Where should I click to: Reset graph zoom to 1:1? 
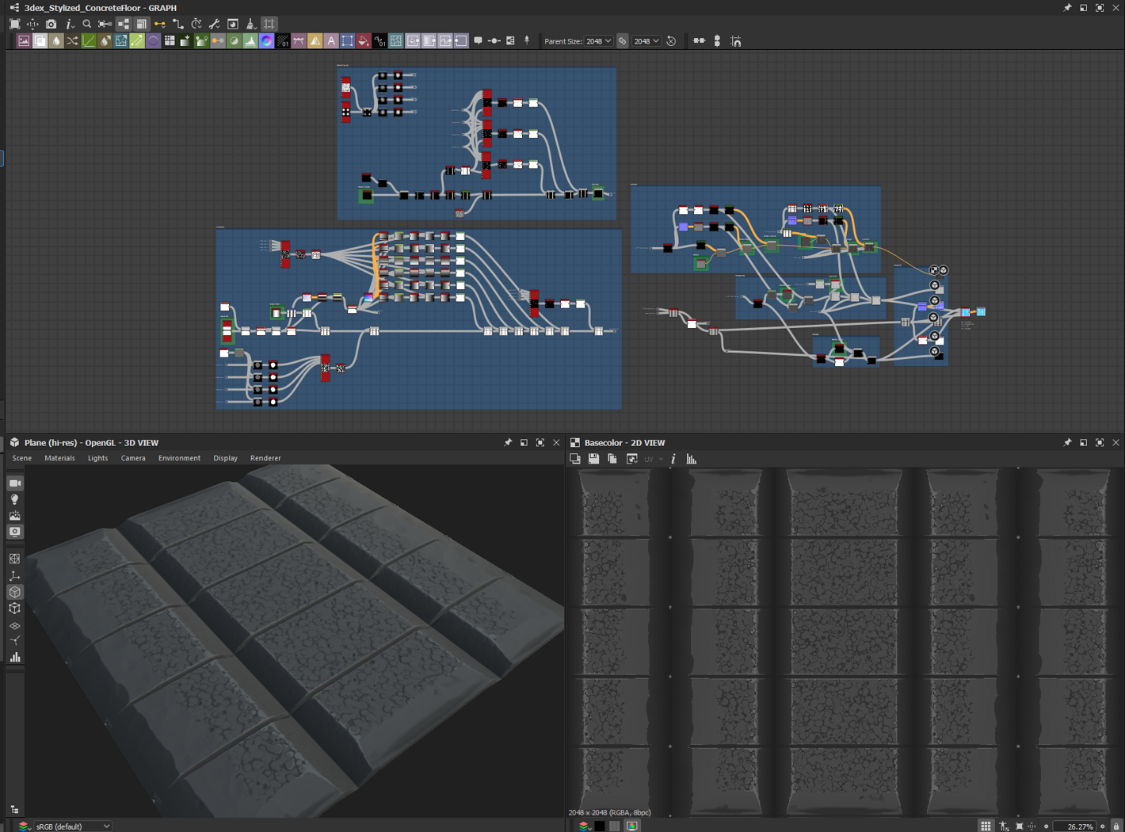click(x=32, y=24)
